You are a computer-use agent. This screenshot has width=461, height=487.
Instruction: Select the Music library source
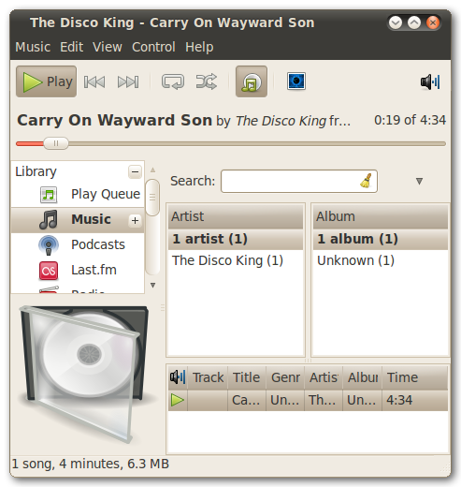pyautogui.click(x=78, y=220)
